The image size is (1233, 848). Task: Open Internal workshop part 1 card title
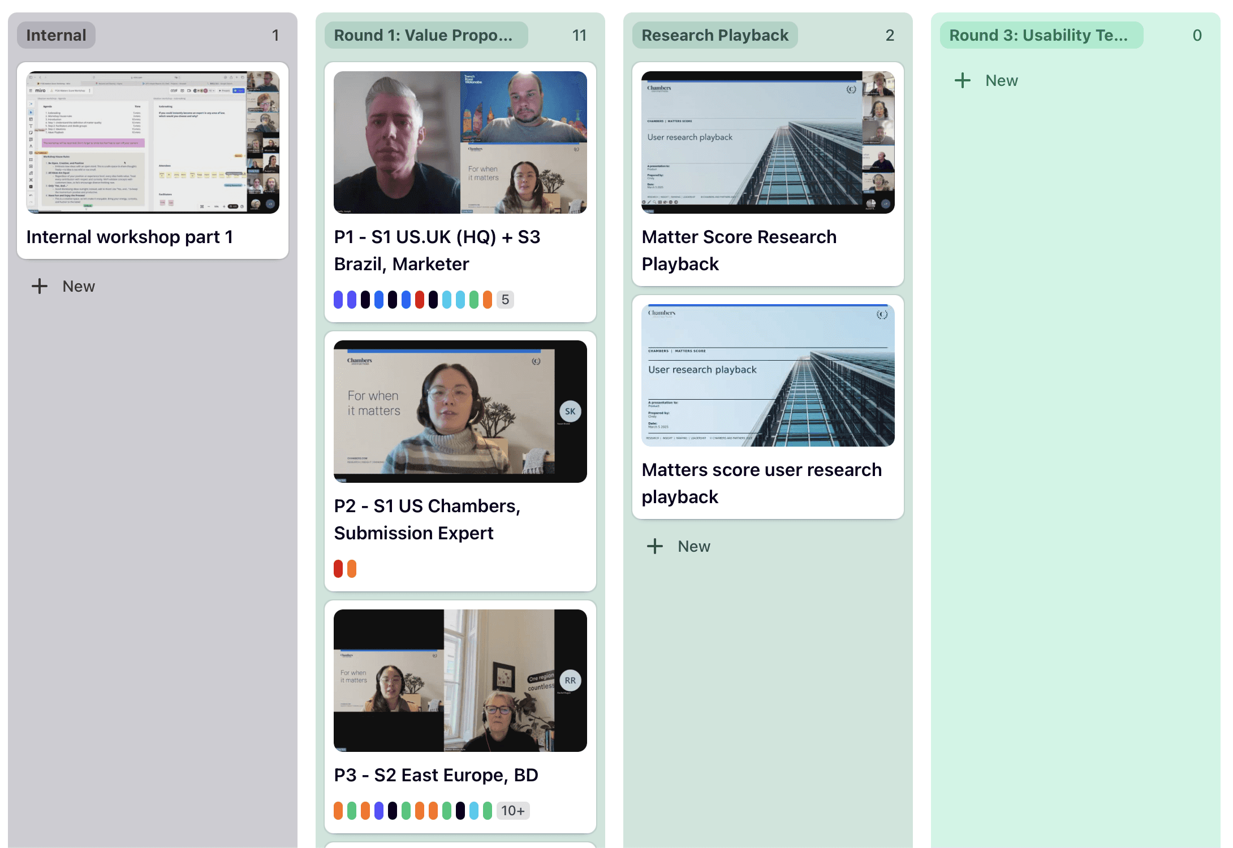coord(130,237)
